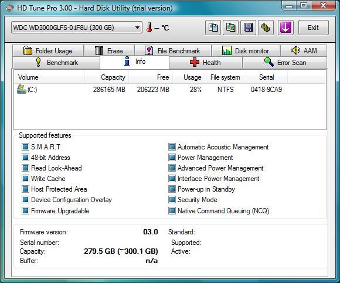Sort by the Capacity column header
Viewport: 340px width, 283px height.
click(x=107, y=77)
